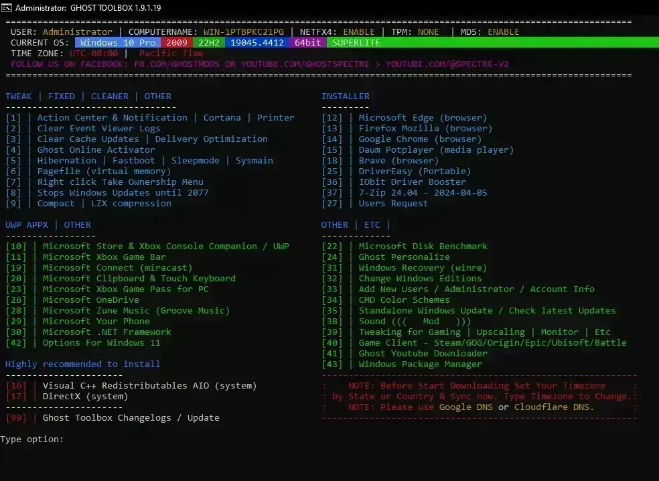Click 'Highly recommended to install' heading
This screenshot has width=659, height=481.
pos(83,364)
